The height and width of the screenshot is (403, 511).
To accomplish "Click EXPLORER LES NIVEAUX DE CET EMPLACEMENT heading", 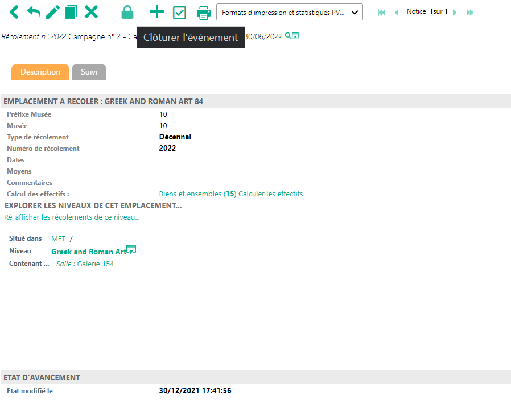I will click(x=93, y=205).
